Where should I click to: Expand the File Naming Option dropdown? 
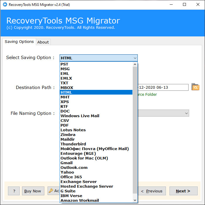pos(186,113)
